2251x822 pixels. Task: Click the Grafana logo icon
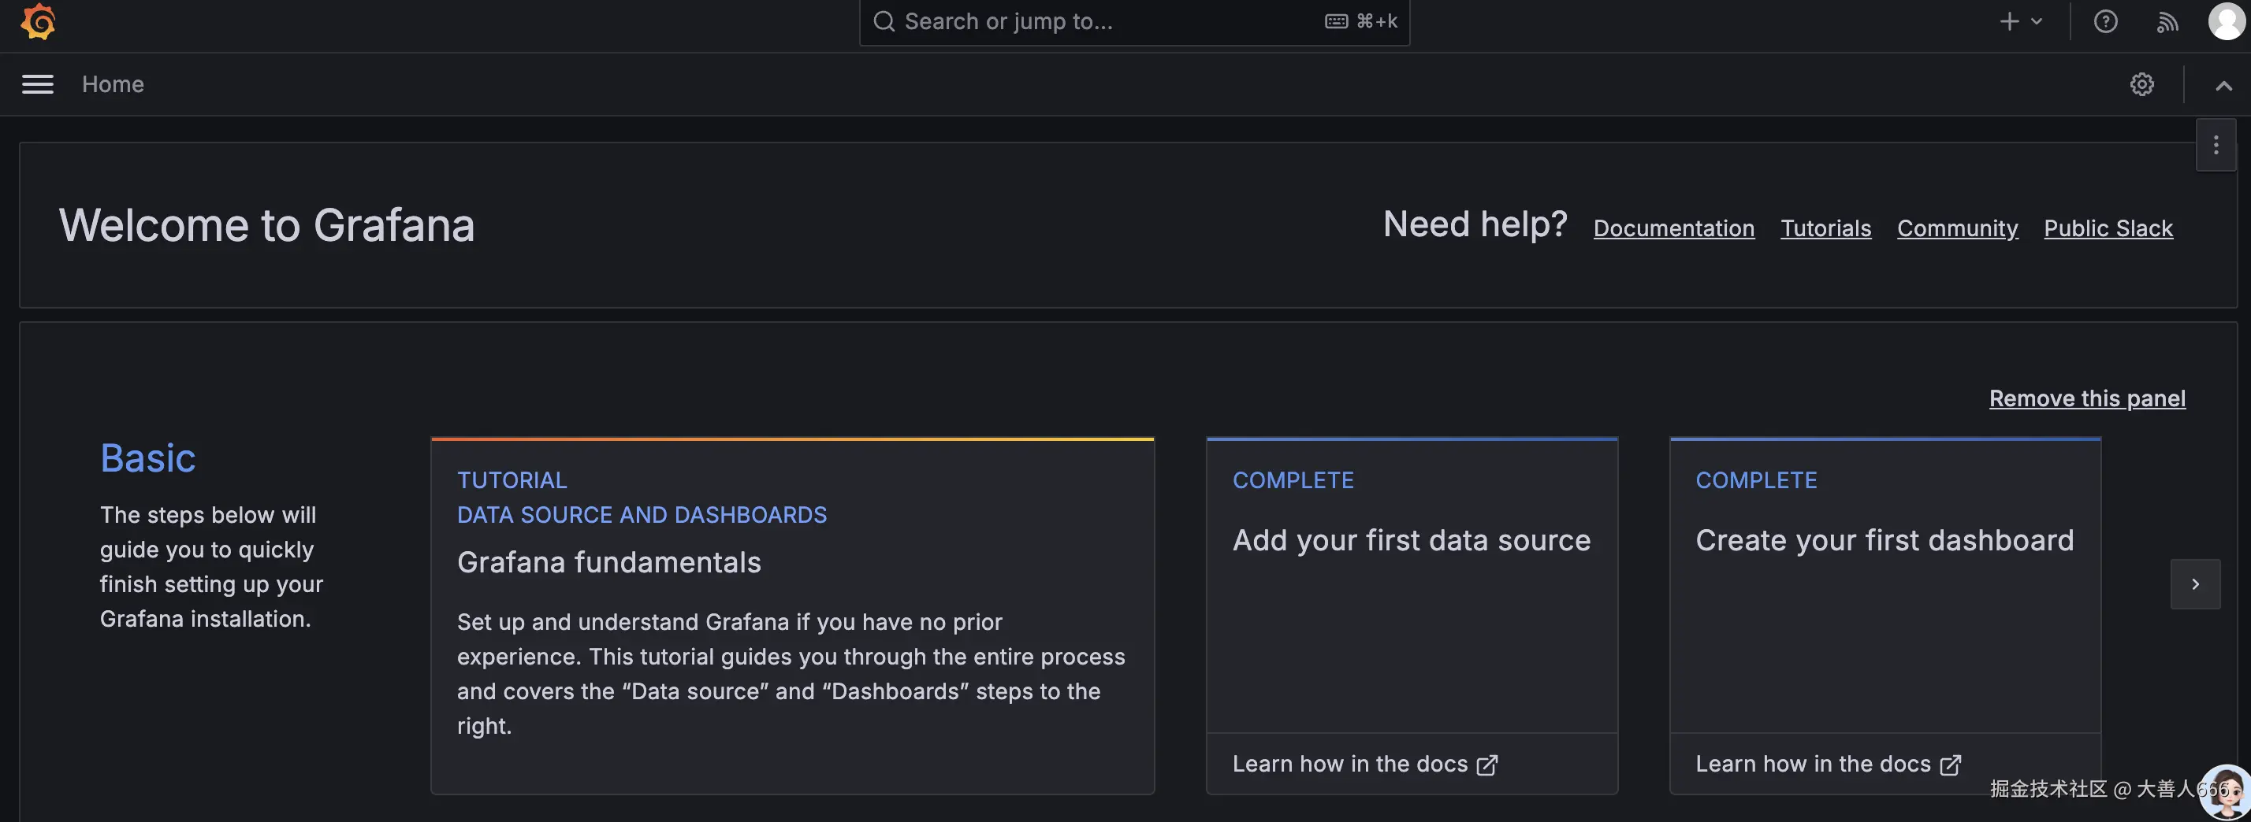coord(38,21)
